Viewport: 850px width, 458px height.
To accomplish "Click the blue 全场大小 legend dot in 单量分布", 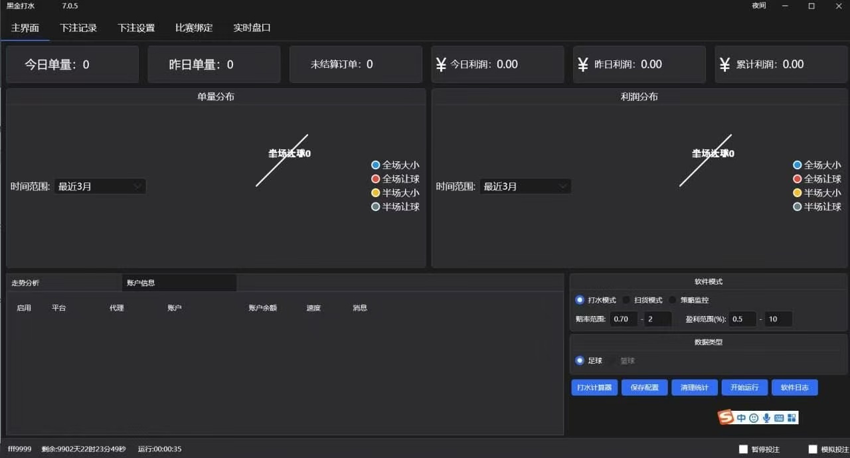I will [x=376, y=165].
